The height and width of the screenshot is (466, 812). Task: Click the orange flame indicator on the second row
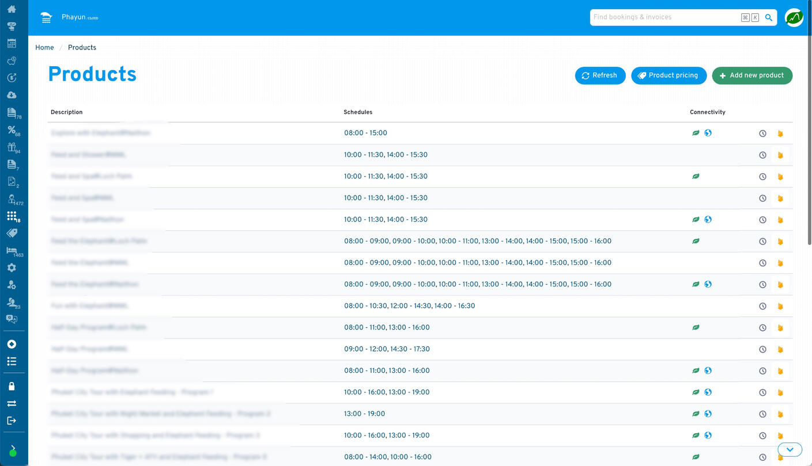pyautogui.click(x=780, y=155)
